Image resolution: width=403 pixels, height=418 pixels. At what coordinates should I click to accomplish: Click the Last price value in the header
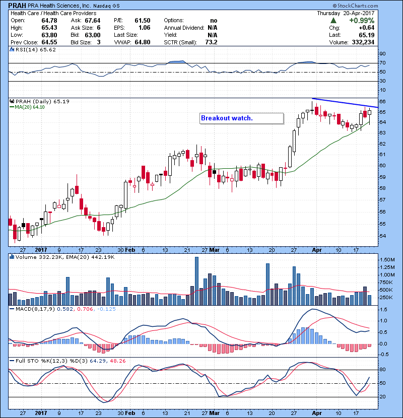tap(366, 35)
